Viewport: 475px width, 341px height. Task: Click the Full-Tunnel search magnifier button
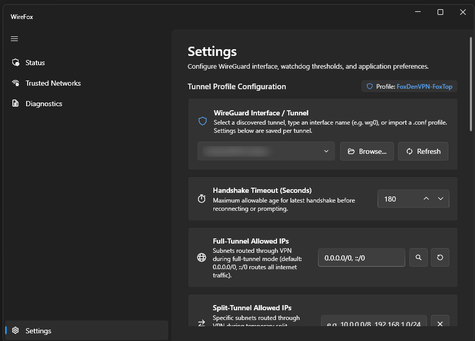tap(419, 257)
